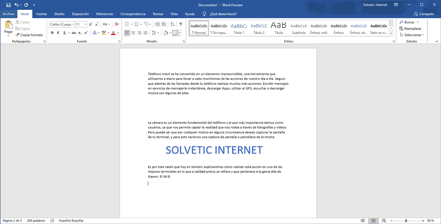Click Cortar in the Portapapeles group
Screen dimensions: 441x224
(22, 22)
